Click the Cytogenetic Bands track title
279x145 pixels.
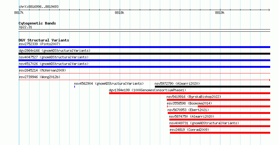(37, 23)
